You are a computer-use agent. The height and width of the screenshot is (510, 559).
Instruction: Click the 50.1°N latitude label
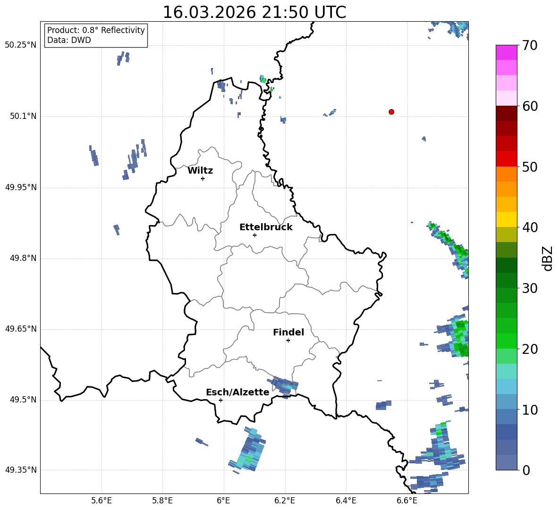23,116
